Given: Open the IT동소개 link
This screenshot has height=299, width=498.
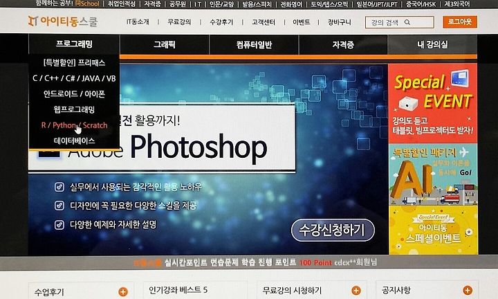Looking at the screenshot, I should click(138, 22).
